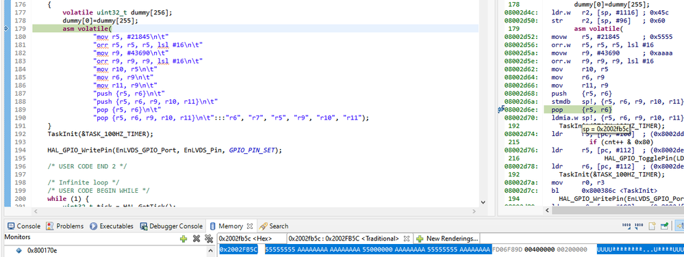The image size is (684, 257).
Task: Click disassembly address 08002d68 push line
Action: pyautogui.click(x=559, y=94)
